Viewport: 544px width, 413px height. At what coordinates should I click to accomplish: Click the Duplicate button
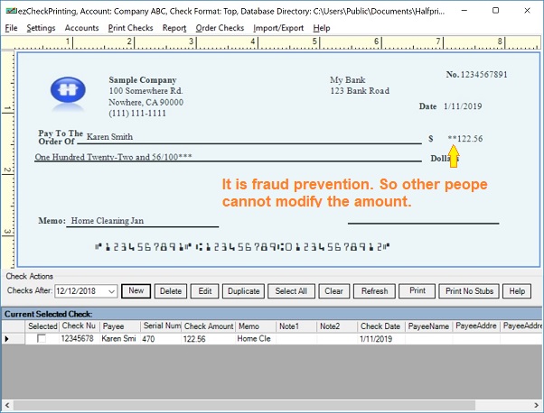pyautogui.click(x=242, y=291)
